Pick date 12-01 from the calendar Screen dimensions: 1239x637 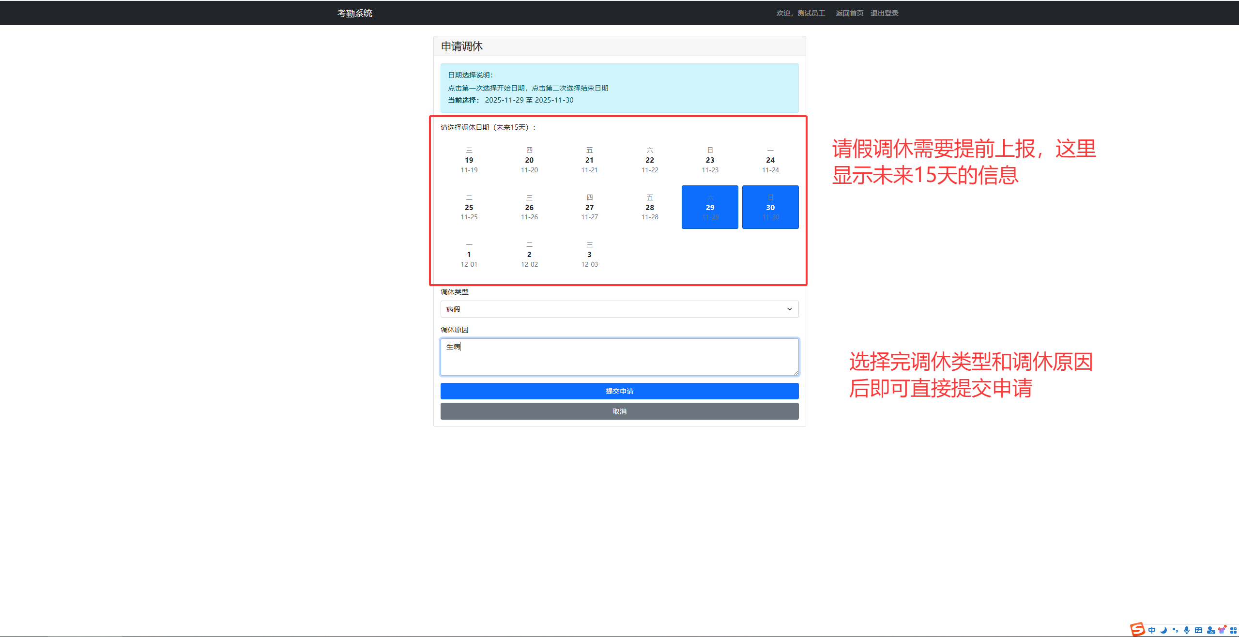pyautogui.click(x=469, y=255)
